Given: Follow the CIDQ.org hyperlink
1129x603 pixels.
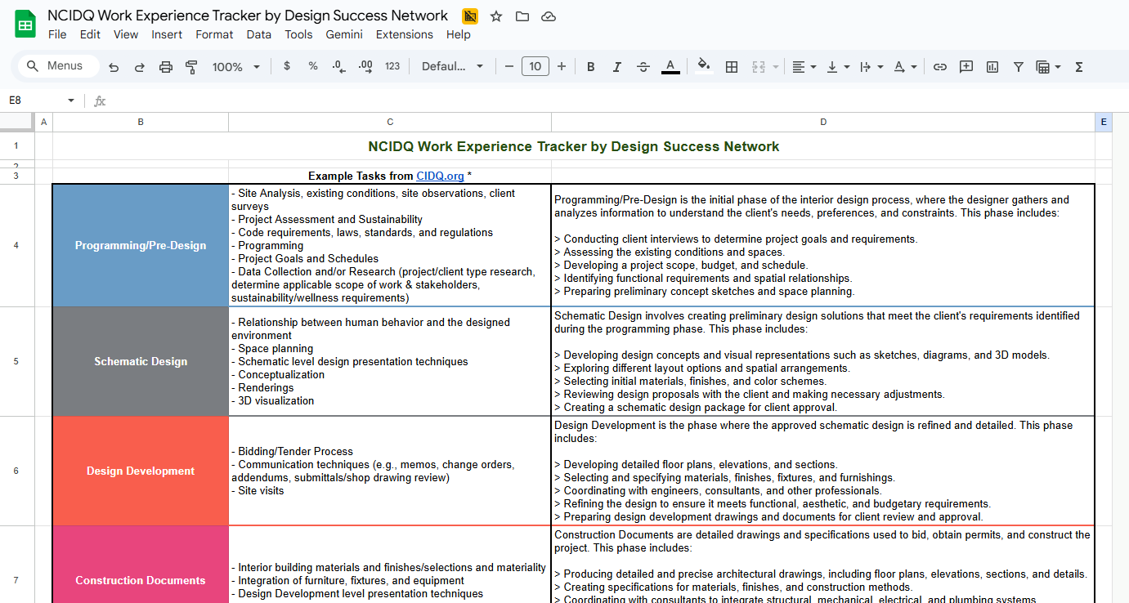Looking at the screenshot, I should (x=440, y=176).
